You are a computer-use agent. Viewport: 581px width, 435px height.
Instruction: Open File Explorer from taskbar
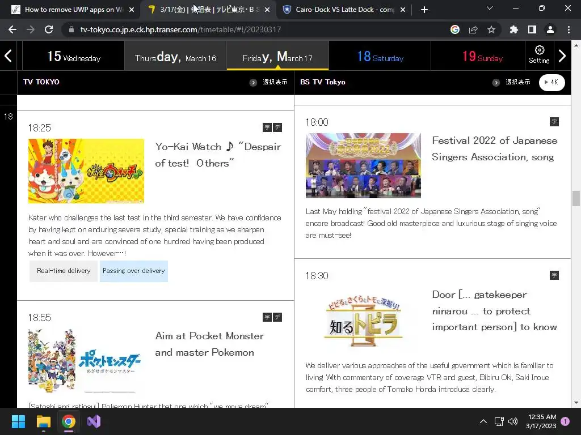(43, 421)
